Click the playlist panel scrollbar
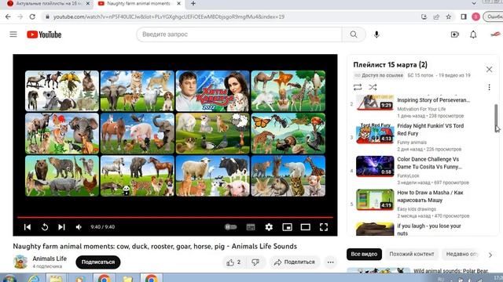The width and height of the screenshot is (503, 282). pos(496,118)
